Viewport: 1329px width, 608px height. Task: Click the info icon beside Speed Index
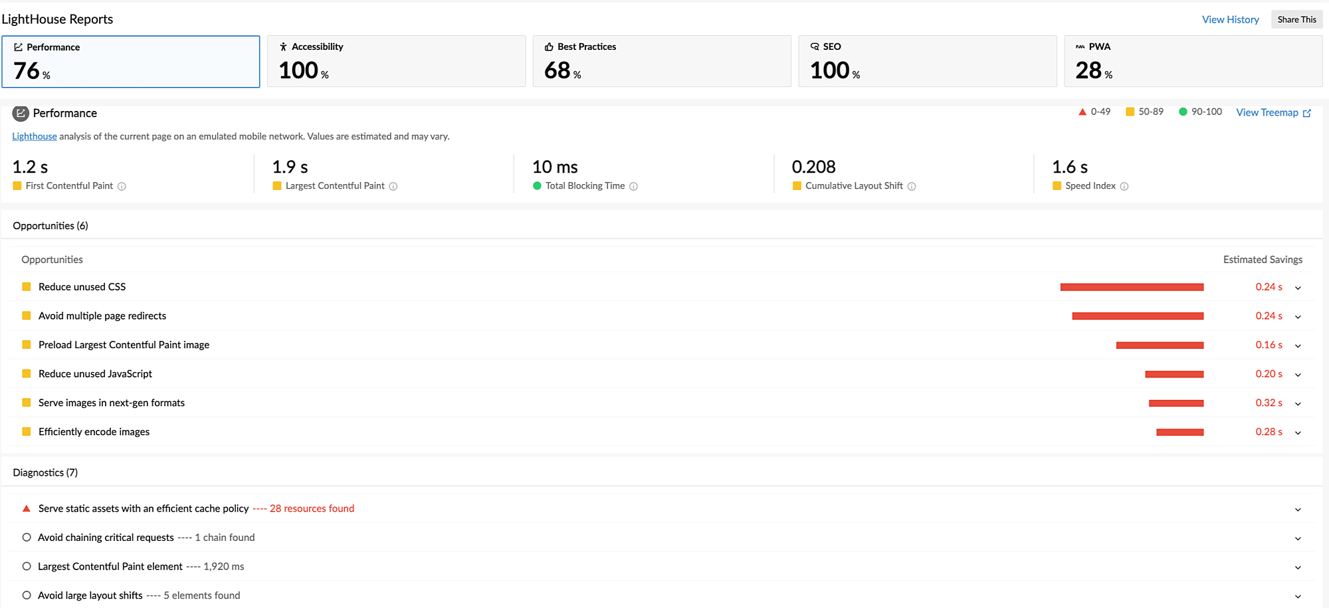(x=1126, y=186)
